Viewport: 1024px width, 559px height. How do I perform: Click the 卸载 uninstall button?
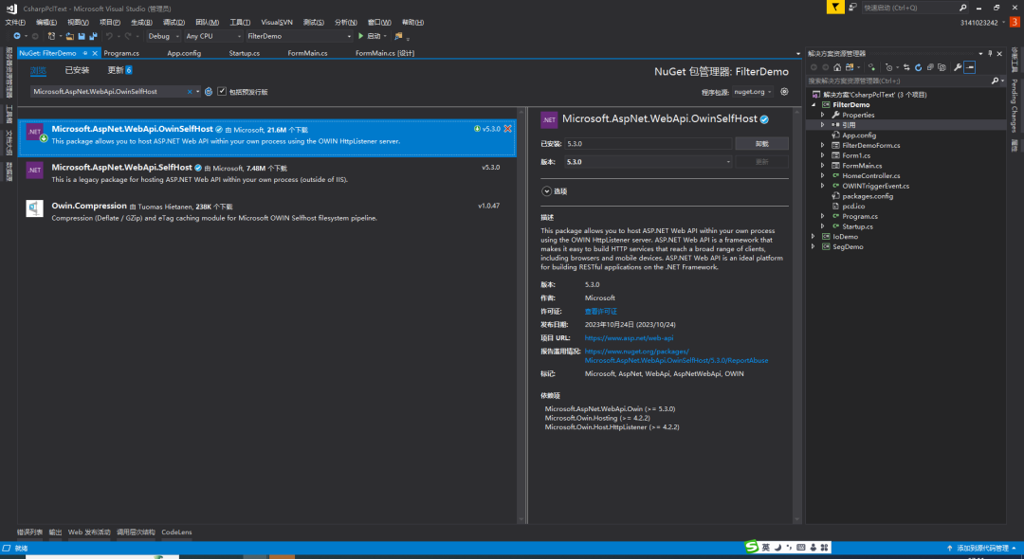point(761,144)
